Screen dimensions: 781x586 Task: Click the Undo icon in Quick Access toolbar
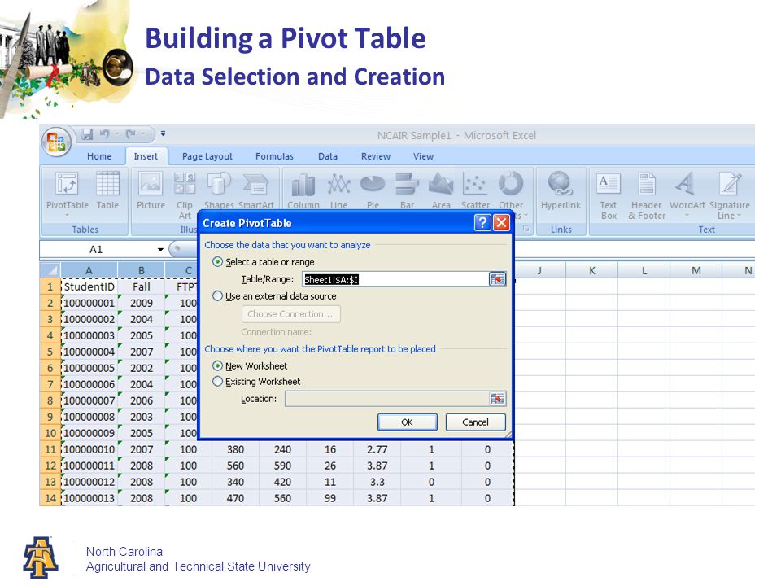point(105,134)
